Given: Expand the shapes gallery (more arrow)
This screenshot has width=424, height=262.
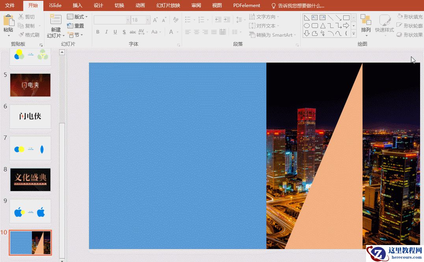Looking at the screenshot, I should (x=354, y=33).
